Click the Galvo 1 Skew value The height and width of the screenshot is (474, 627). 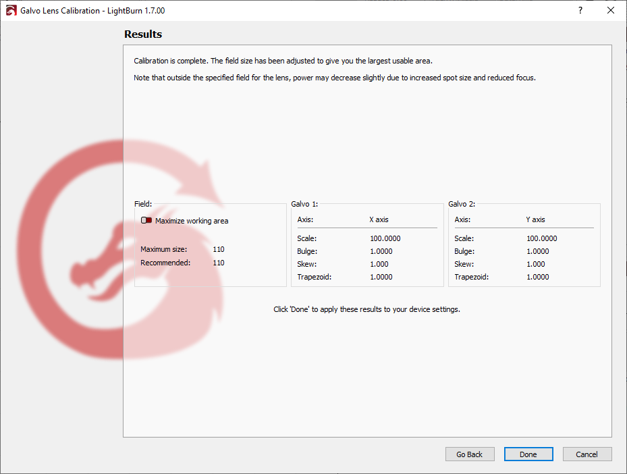coord(379,264)
